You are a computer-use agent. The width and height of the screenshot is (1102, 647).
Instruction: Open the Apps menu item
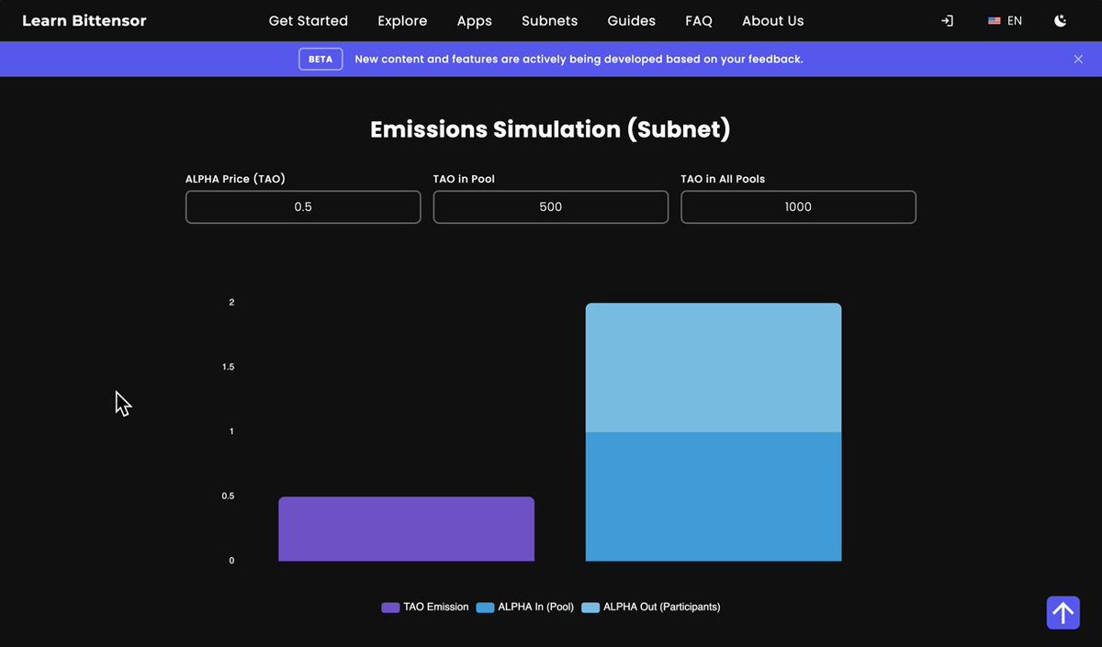click(x=475, y=20)
